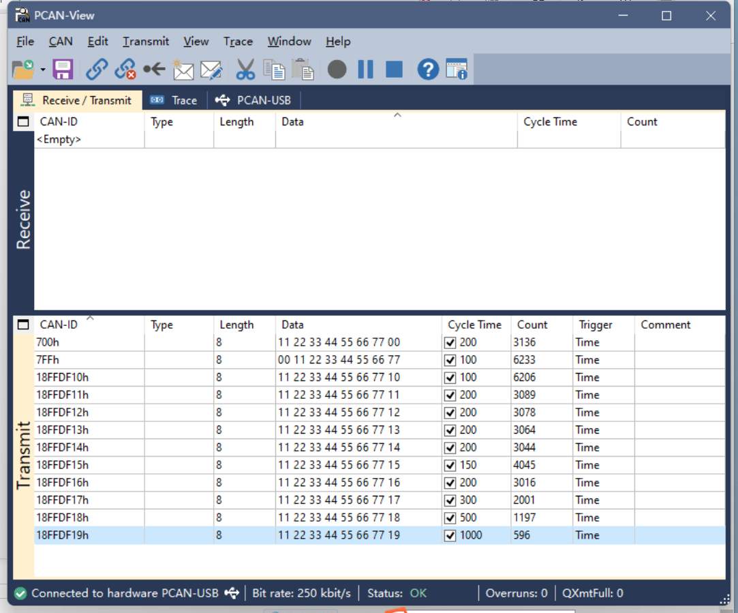Image resolution: width=738 pixels, height=613 pixels.
Task: Sort Transmit list by Count column header
Action: [x=541, y=325]
